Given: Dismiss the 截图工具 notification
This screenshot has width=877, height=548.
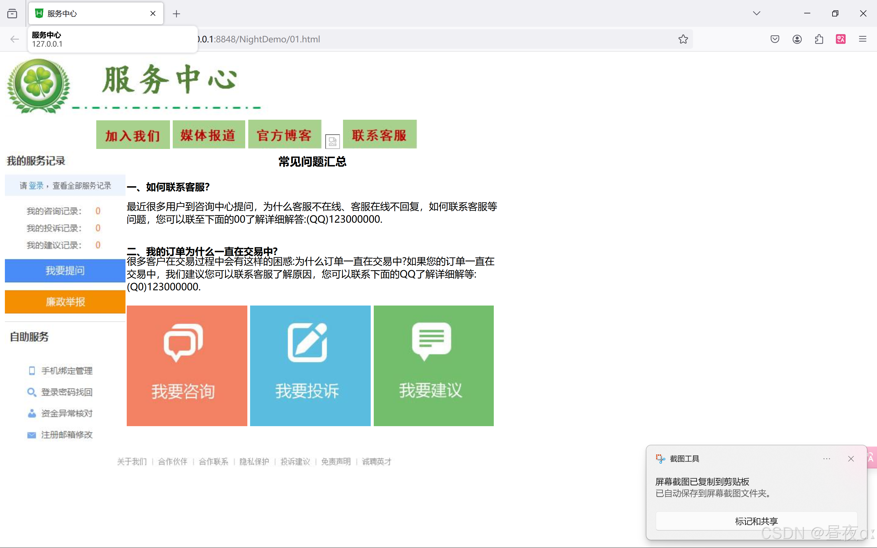Looking at the screenshot, I should point(851,459).
